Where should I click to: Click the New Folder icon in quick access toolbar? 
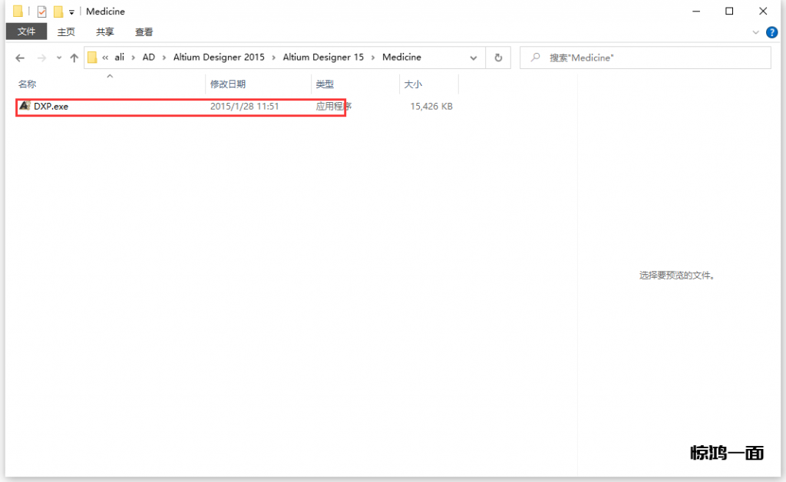(58, 12)
